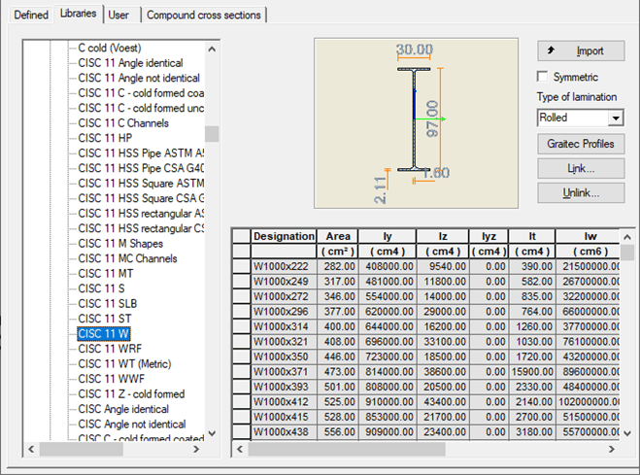Click the Area column header
Image resolution: width=640 pixels, height=475 pixels.
click(339, 236)
